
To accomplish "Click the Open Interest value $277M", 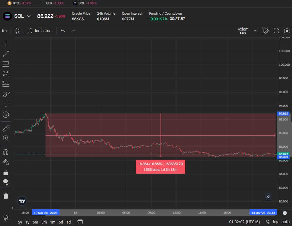I will click(x=128, y=19).
